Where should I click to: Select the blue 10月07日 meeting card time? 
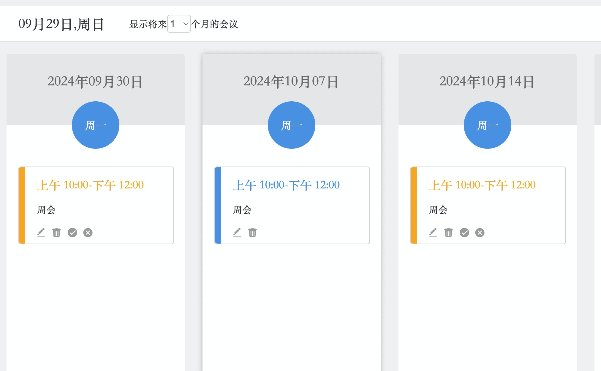click(286, 185)
